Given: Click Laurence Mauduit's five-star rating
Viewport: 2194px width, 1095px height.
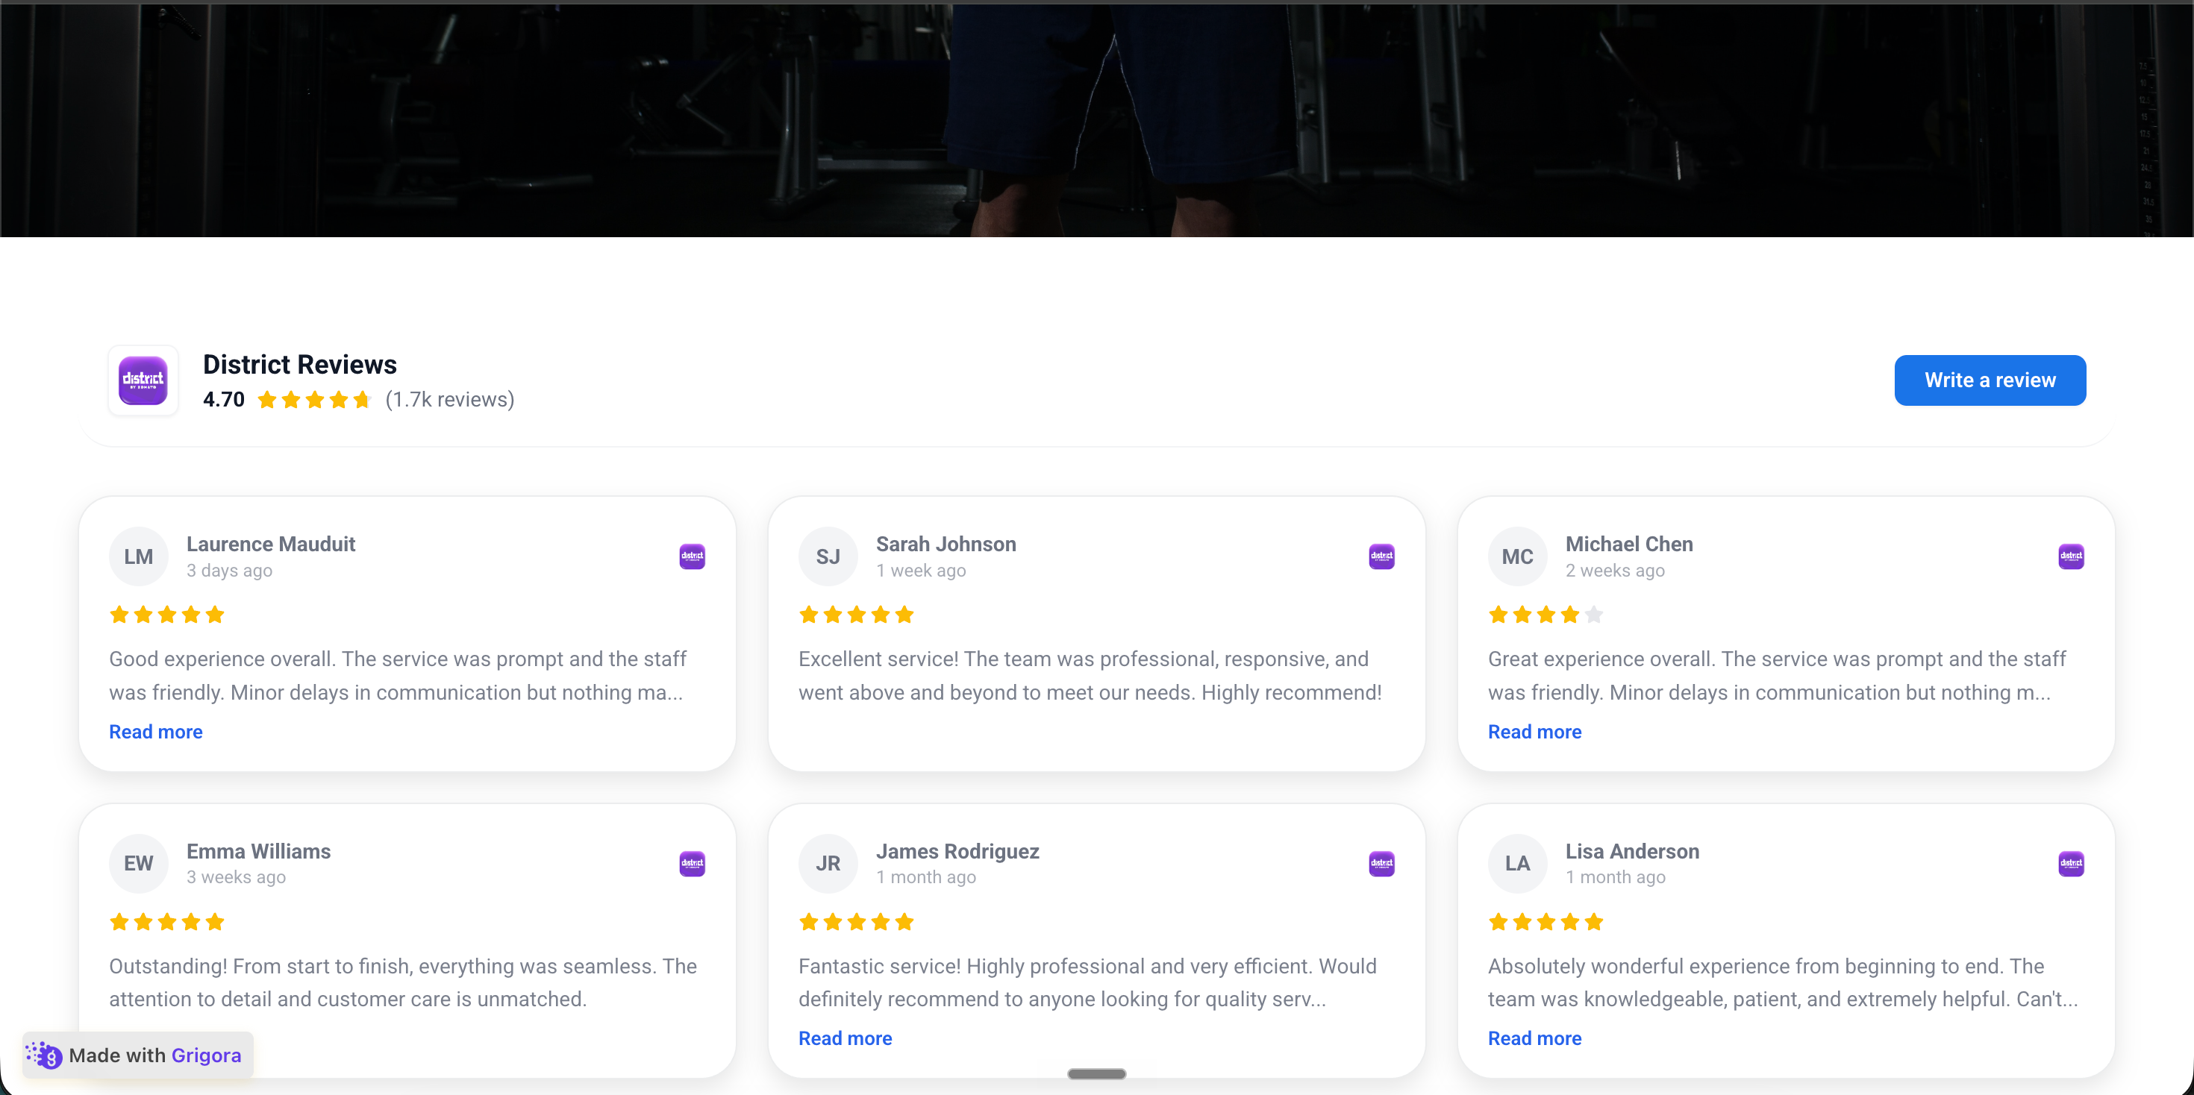Looking at the screenshot, I should (x=167, y=615).
